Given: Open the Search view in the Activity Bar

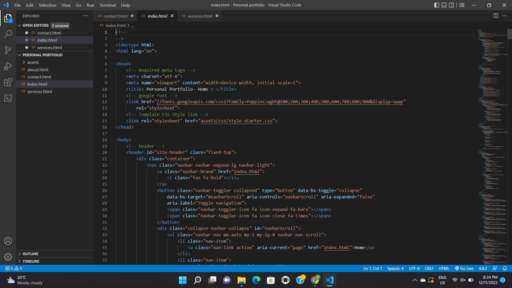Looking at the screenshot, I should [8, 34].
